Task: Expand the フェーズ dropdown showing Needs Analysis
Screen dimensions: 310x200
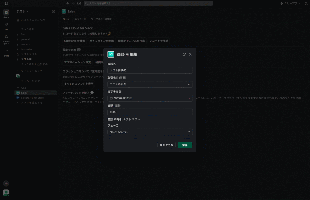Action: tap(150, 132)
